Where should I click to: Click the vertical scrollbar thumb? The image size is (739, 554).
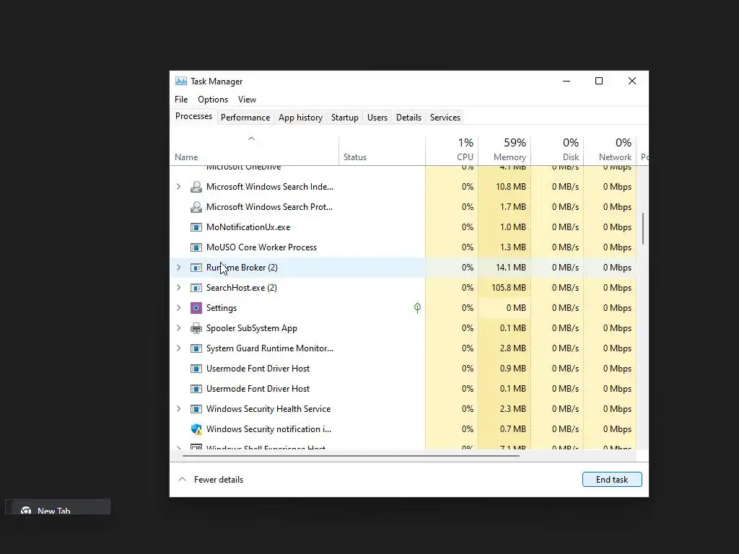click(643, 229)
